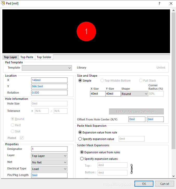Switch to the Top Solder tab

pyautogui.click(x=44, y=57)
